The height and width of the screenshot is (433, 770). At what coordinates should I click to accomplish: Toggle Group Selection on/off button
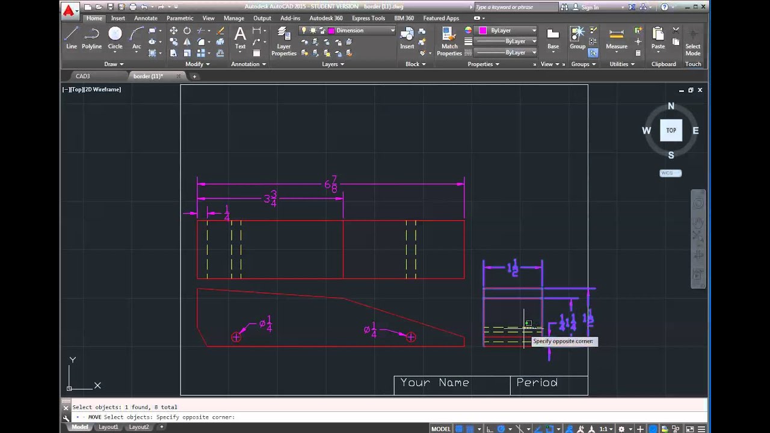click(x=593, y=53)
